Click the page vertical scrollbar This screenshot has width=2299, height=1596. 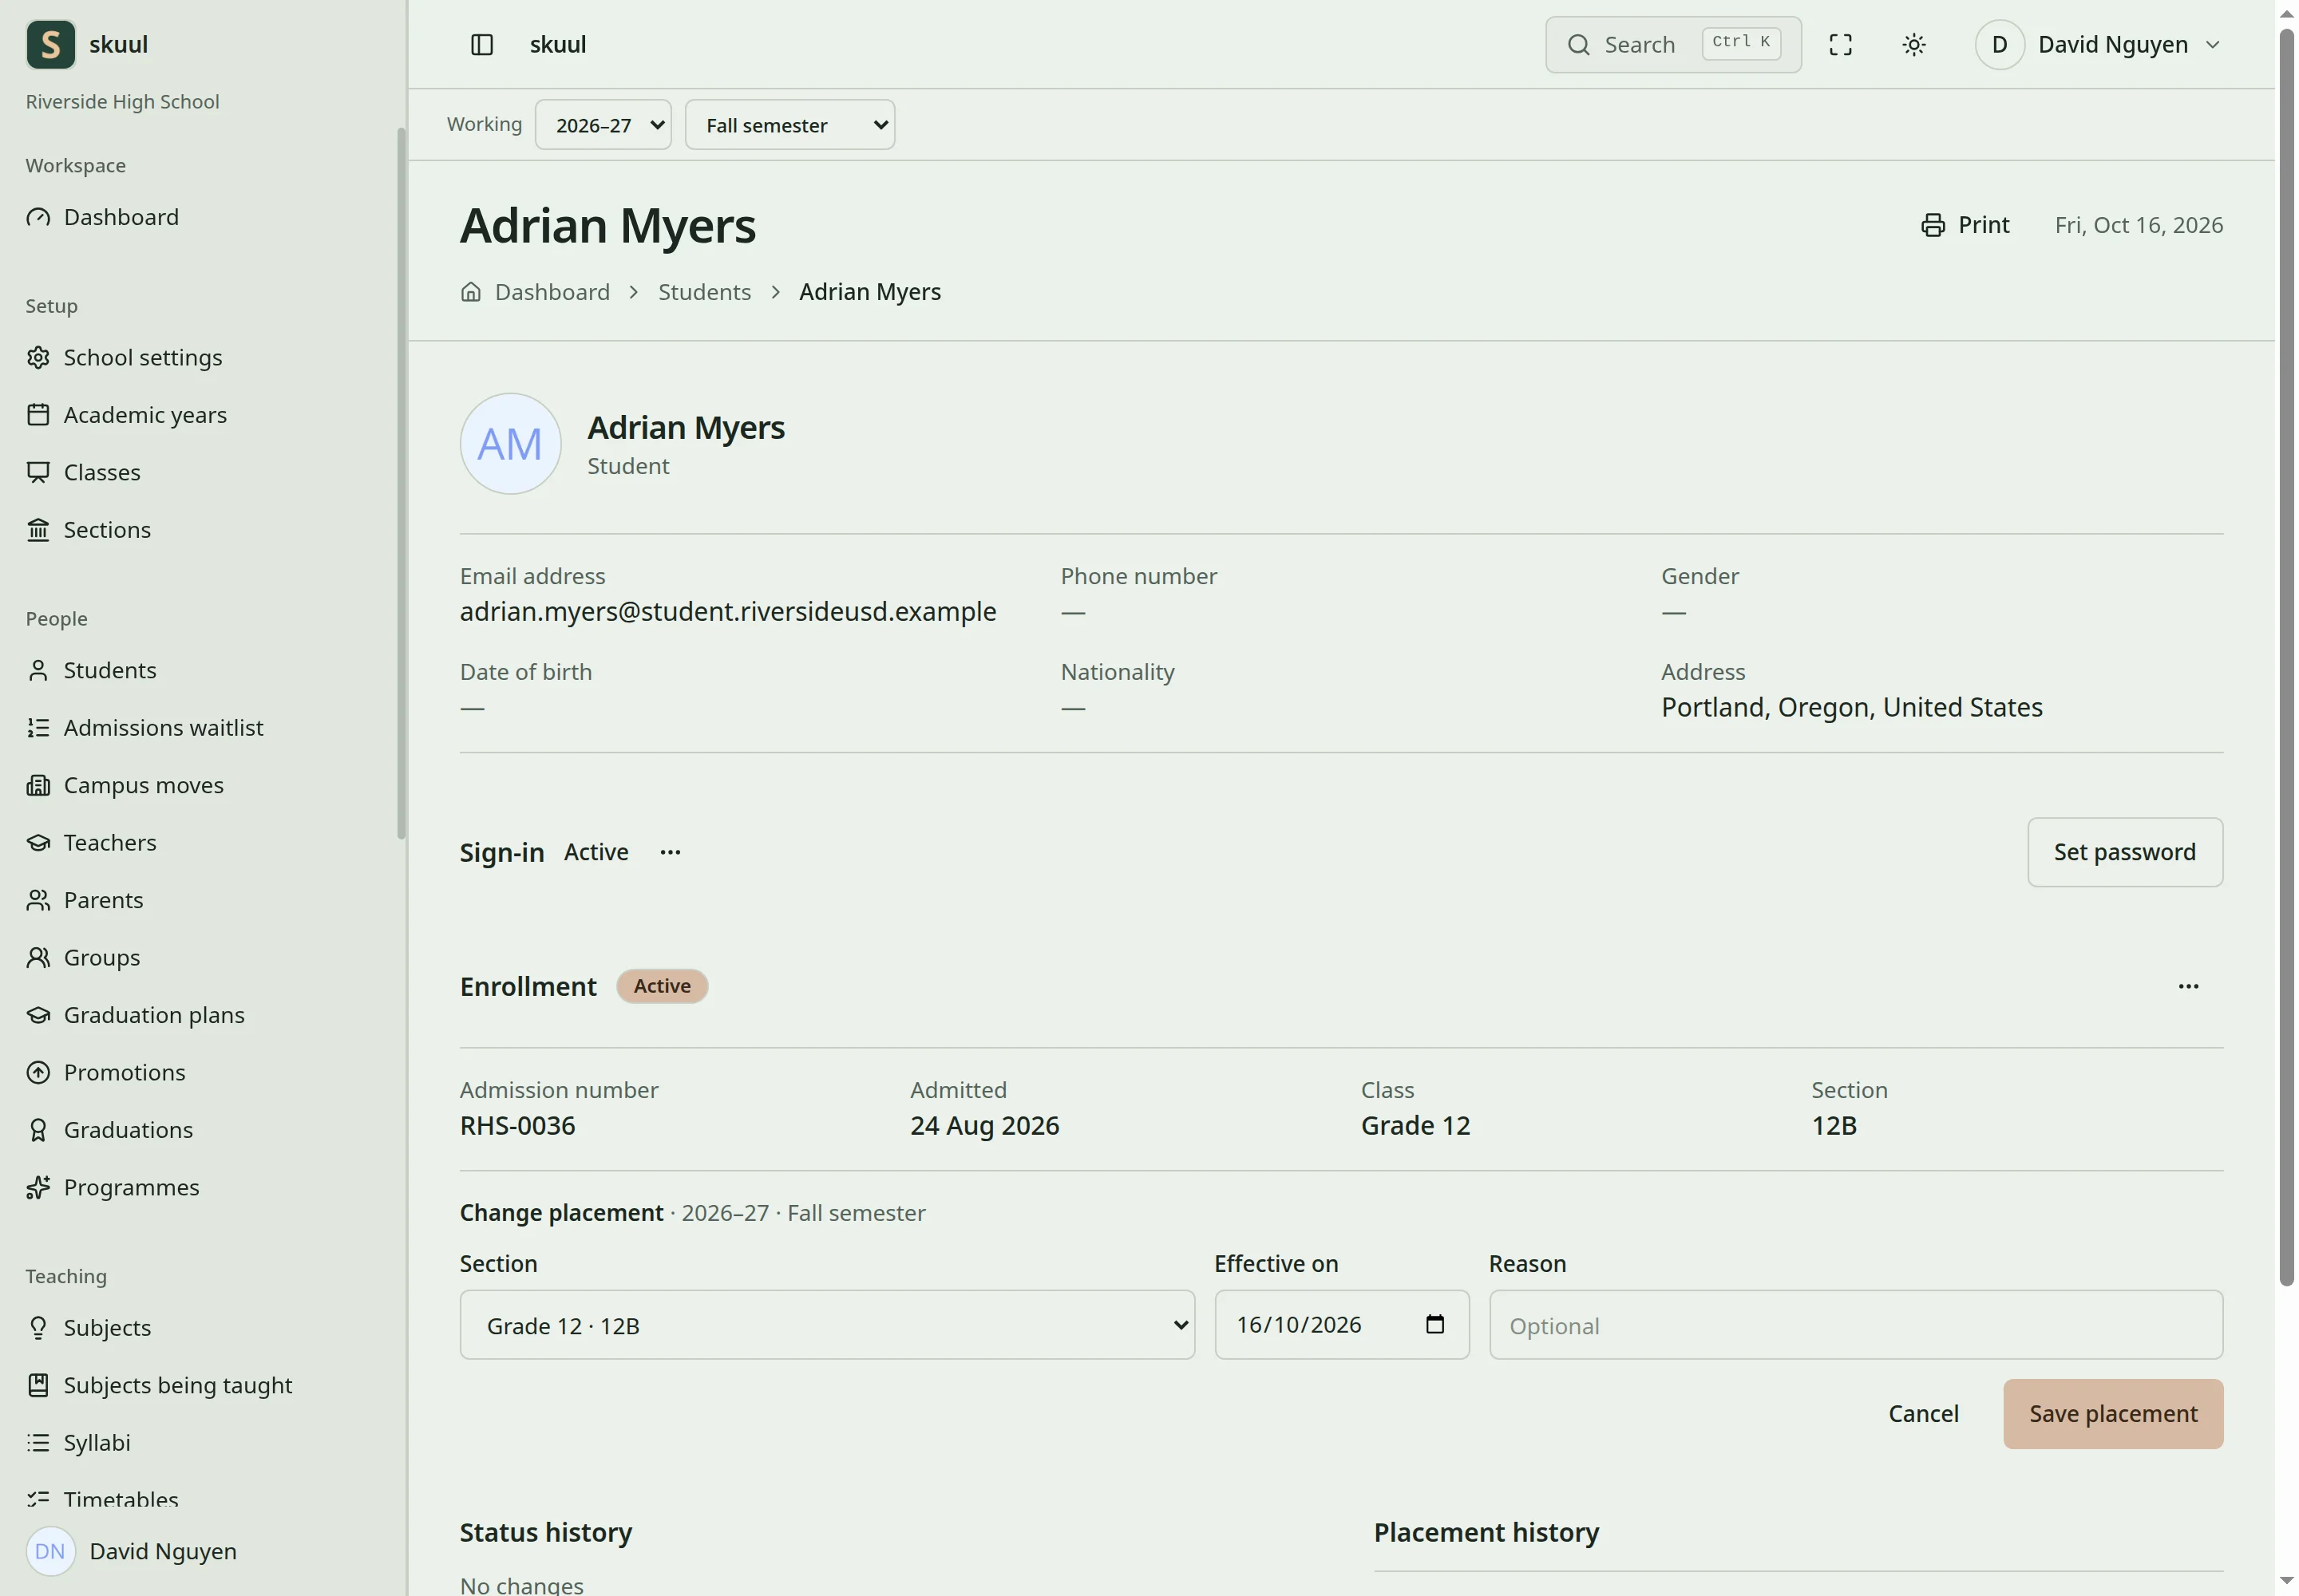pyautogui.click(x=2286, y=658)
